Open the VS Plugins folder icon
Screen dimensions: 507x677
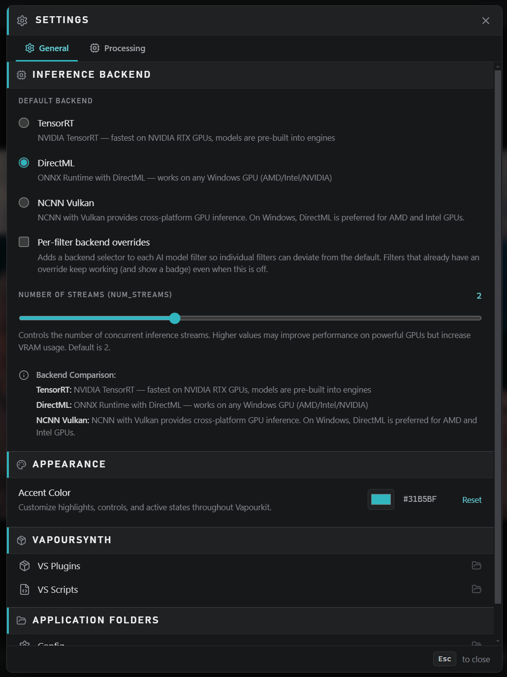(x=476, y=566)
